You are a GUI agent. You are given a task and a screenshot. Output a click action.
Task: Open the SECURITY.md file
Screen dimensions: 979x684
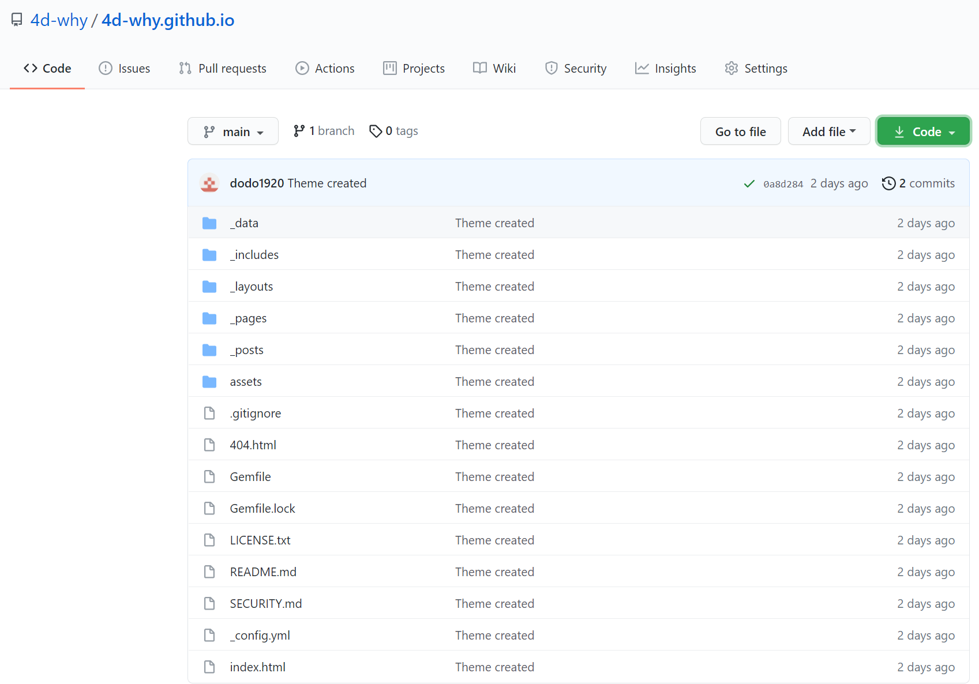(266, 604)
